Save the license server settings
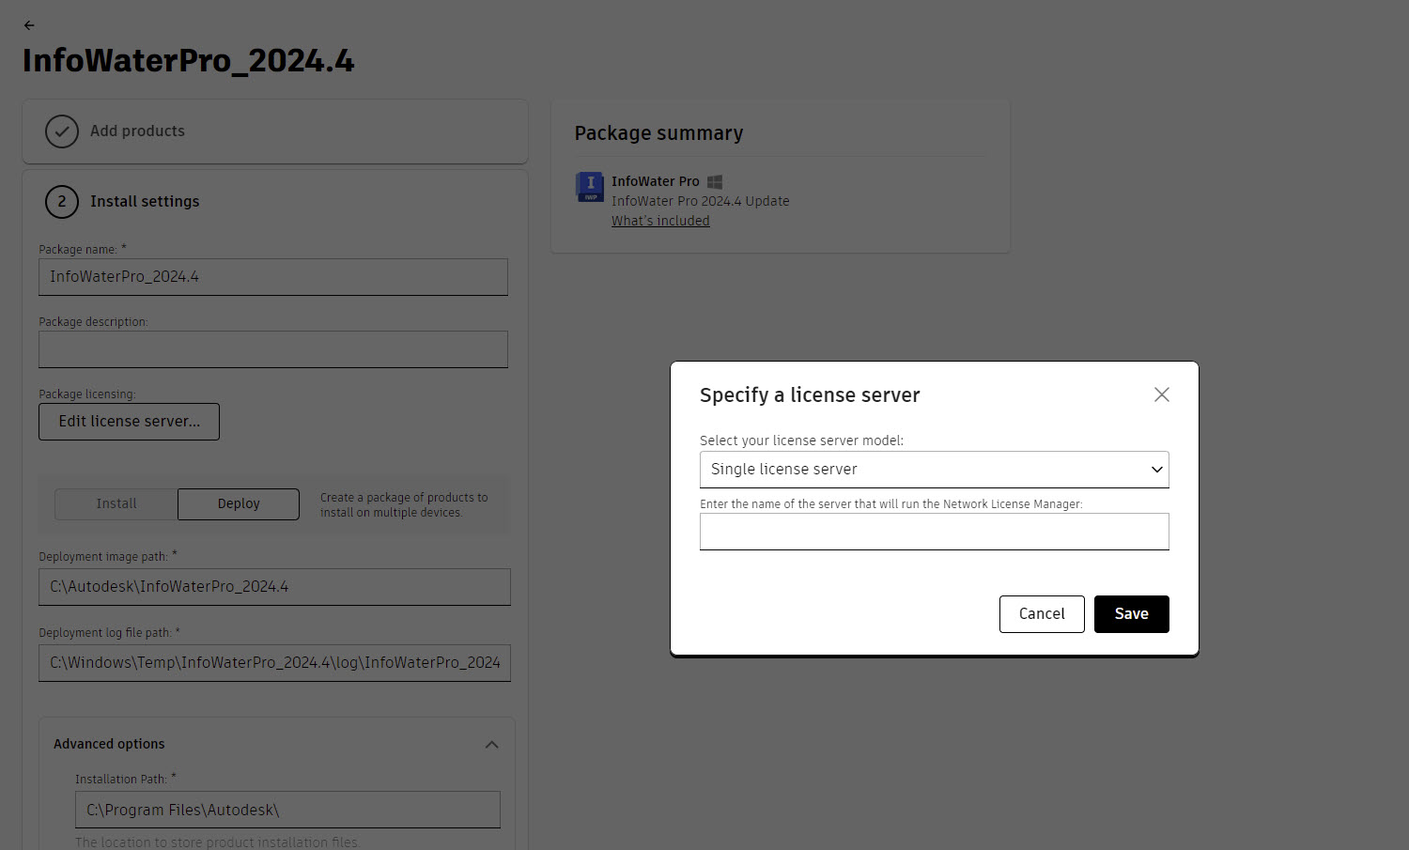 click(1131, 613)
